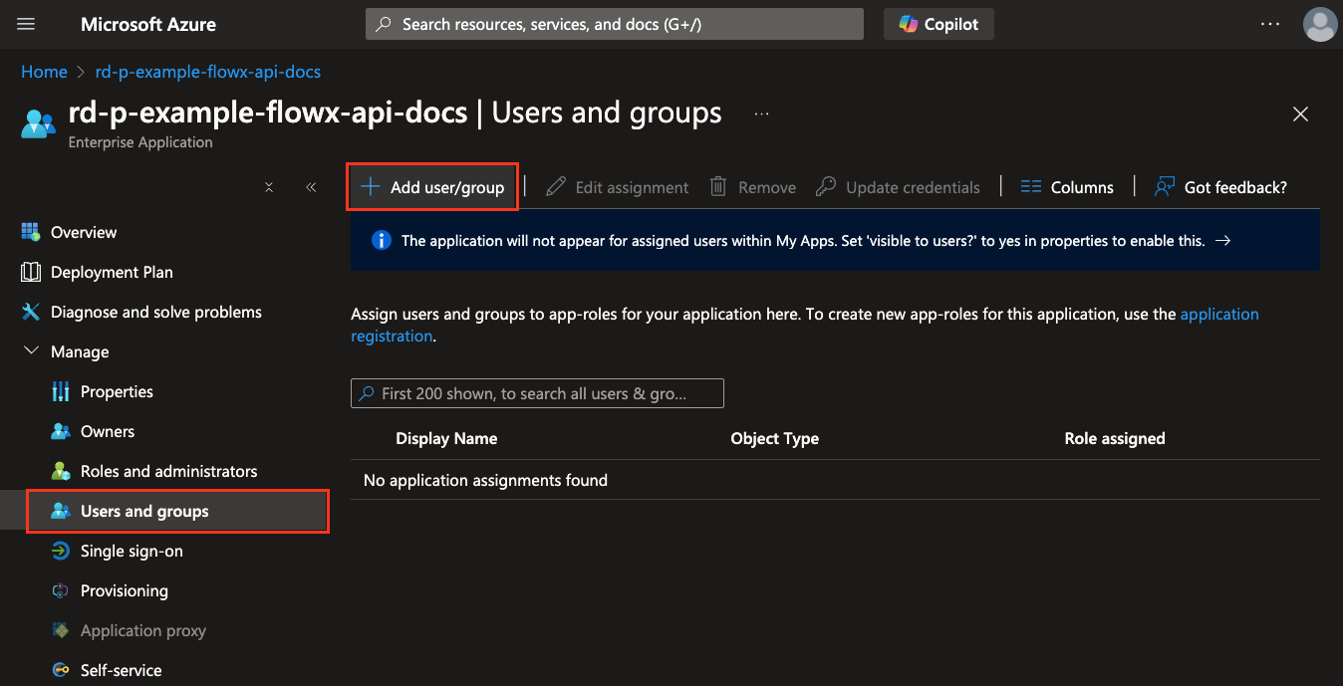Image resolution: width=1343 pixels, height=686 pixels.
Task: Open Deployment Plan in the sidebar
Action: [x=112, y=272]
